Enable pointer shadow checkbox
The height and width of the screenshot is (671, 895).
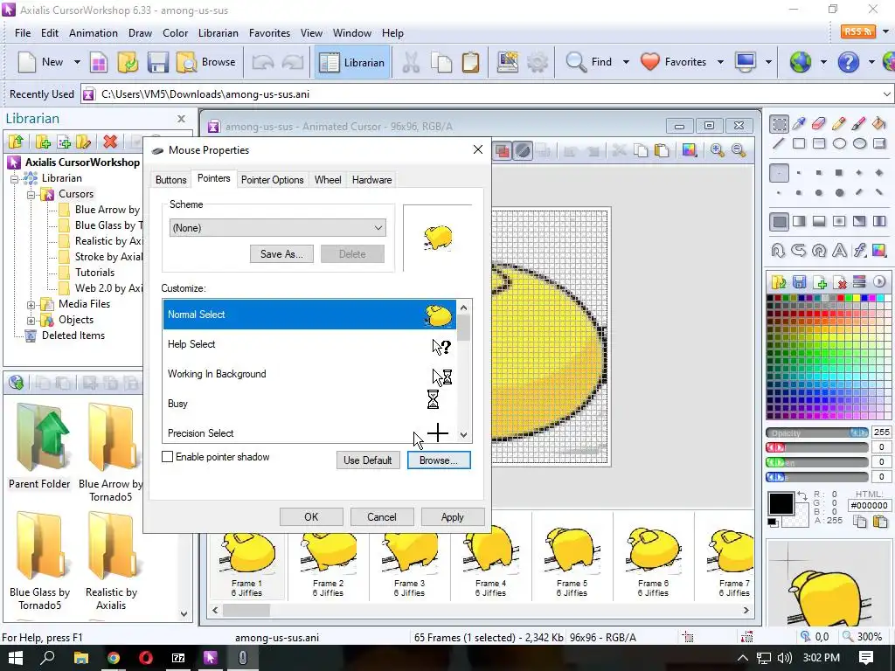point(167,456)
